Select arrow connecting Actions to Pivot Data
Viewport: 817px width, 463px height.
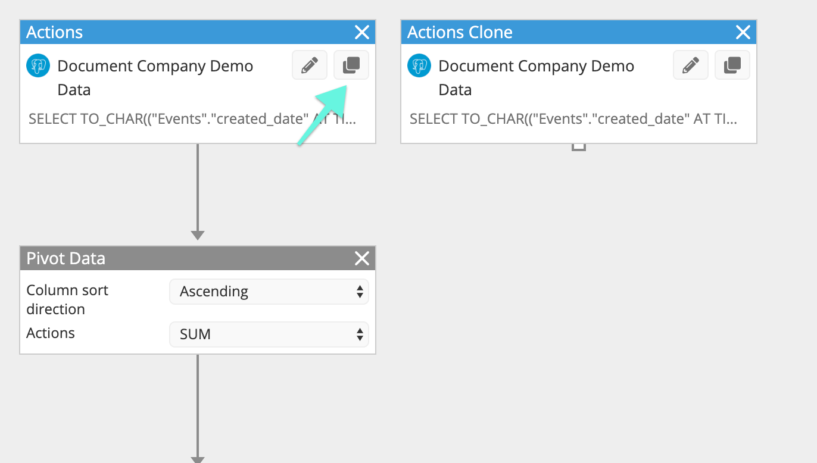[198, 192]
